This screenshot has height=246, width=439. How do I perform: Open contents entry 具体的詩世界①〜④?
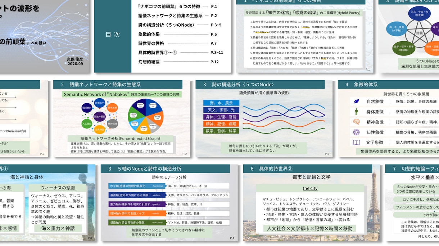181,52
